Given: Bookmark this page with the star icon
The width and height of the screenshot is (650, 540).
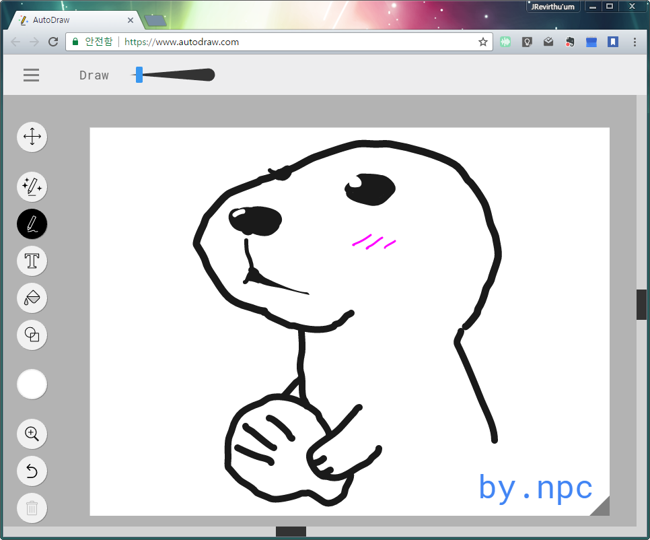Looking at the screenshot, I should click(482, 42).
